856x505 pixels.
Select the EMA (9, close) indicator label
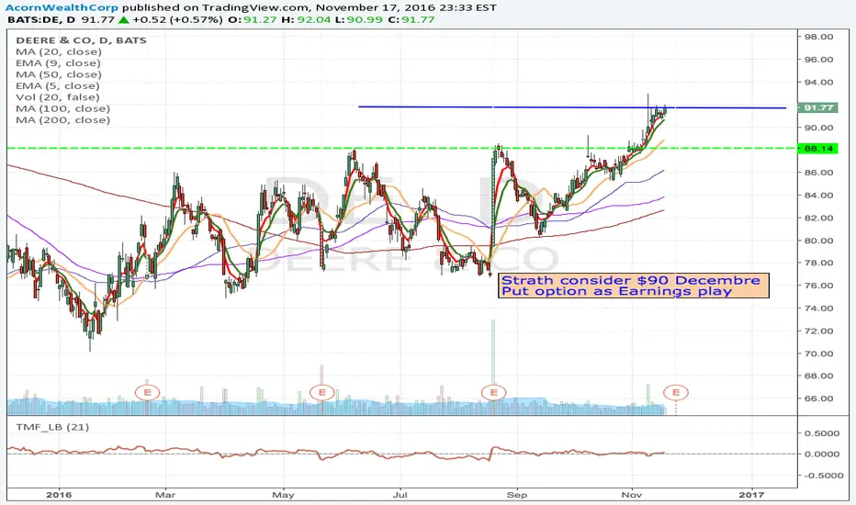tap(59, 63)
